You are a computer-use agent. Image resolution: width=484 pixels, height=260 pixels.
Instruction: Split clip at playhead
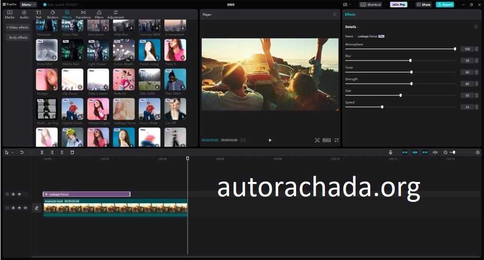(42, 152)
